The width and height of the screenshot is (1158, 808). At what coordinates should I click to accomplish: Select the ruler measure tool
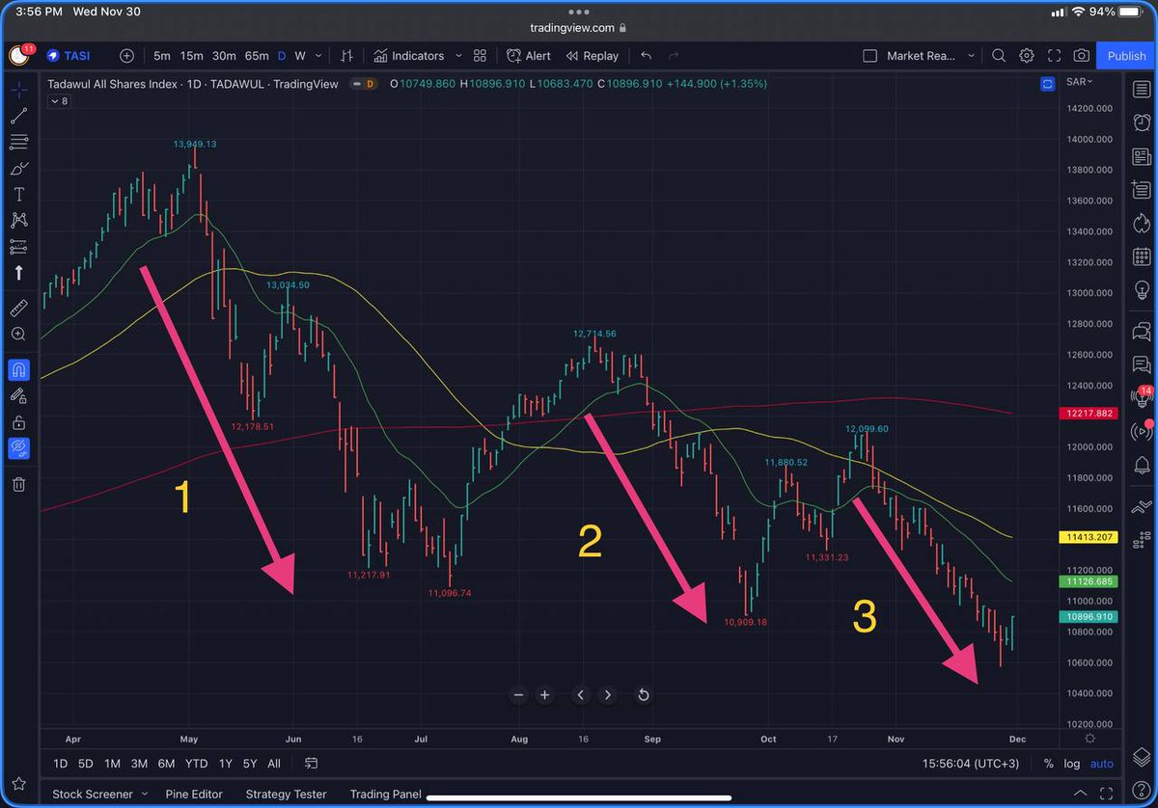[18, 308]
